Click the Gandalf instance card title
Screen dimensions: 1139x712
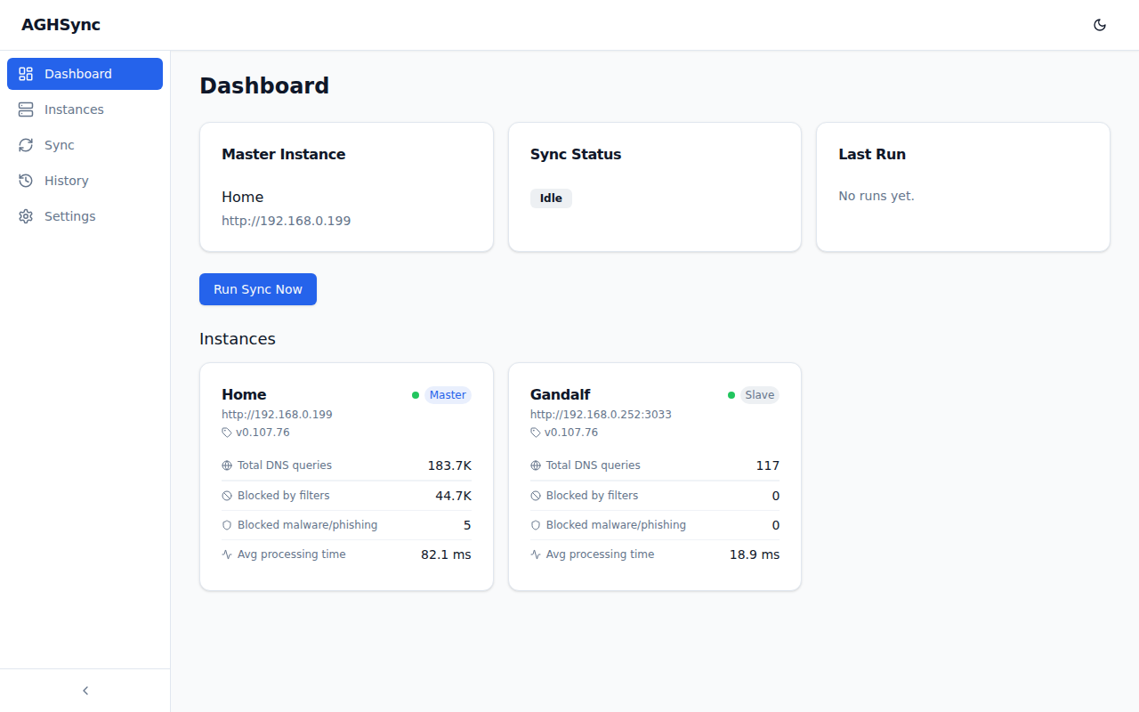[x=561, y=394]
